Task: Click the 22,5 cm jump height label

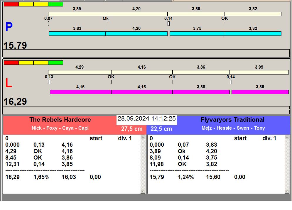Action: (x=161, y=129)
